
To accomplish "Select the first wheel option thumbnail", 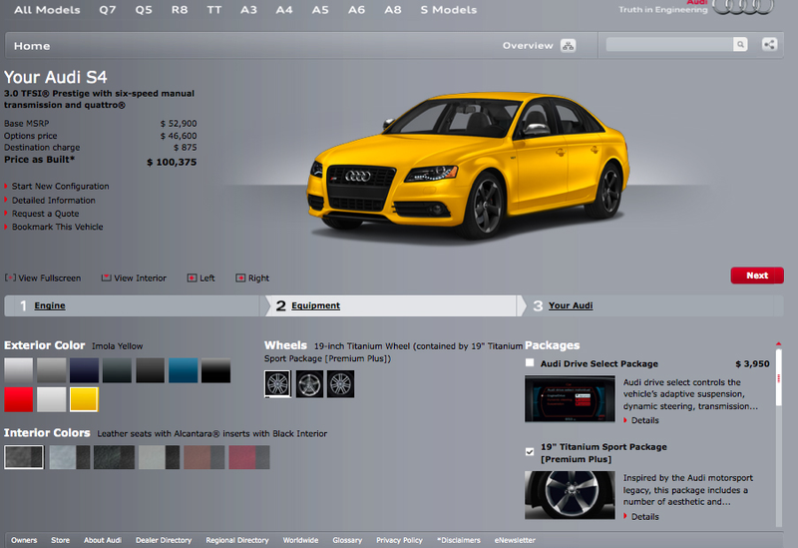I will (x=278, y=384).
